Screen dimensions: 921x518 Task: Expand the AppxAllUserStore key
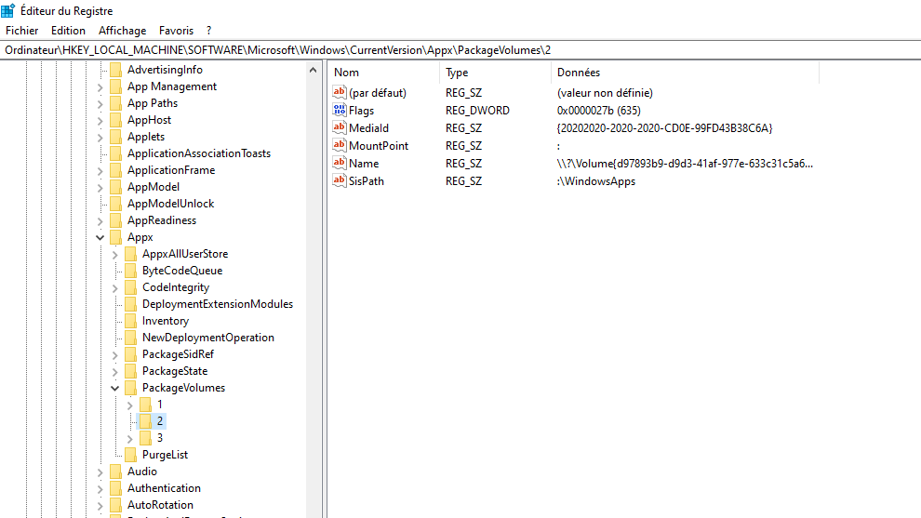click(115, 254)
